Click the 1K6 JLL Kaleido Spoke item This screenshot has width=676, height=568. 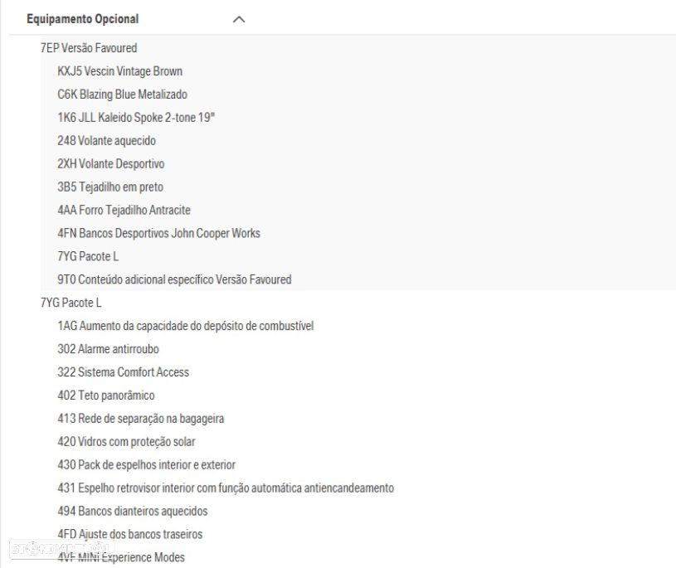[136, 118]
